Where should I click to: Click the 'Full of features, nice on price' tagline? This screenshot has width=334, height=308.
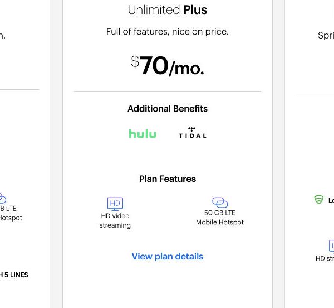click(x=168, y=32)
